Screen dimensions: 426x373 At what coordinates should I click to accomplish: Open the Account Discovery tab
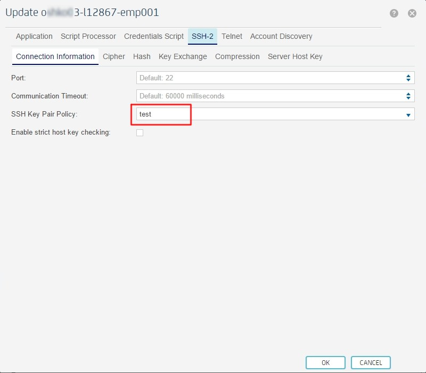pyautogui.click(x=281, y=36)
